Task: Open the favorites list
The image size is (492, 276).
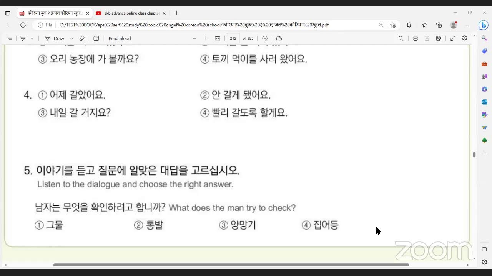Action: click(425, 25)
